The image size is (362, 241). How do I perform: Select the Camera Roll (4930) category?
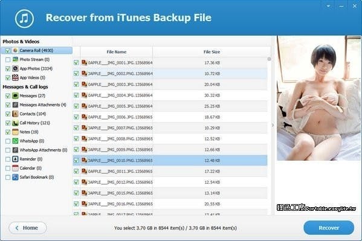(x=36, y=50)
